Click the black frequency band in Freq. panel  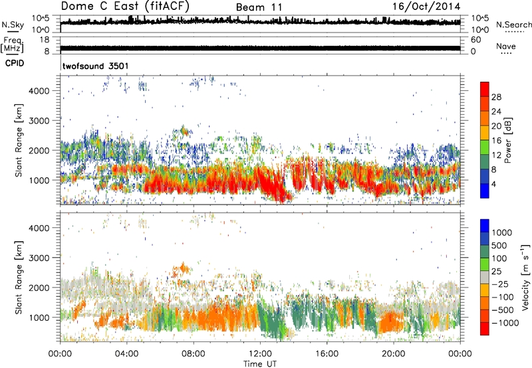pyautogui.click(x=260, y=48)
